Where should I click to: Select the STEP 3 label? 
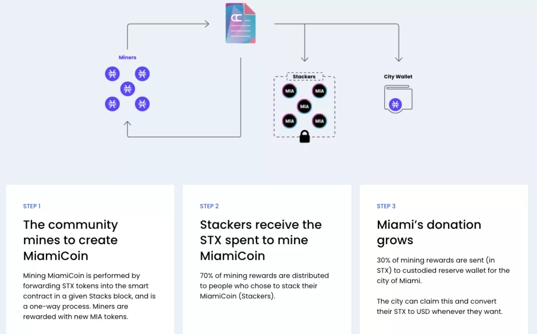pyautogui.click(x=386, y=206)
